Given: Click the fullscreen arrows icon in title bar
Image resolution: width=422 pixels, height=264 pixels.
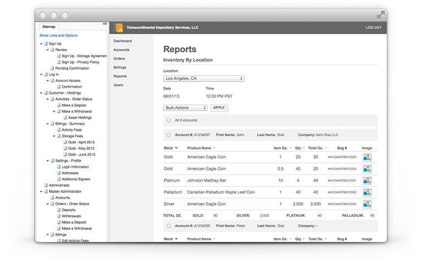Looking at the screenshot, I should 380,15.
